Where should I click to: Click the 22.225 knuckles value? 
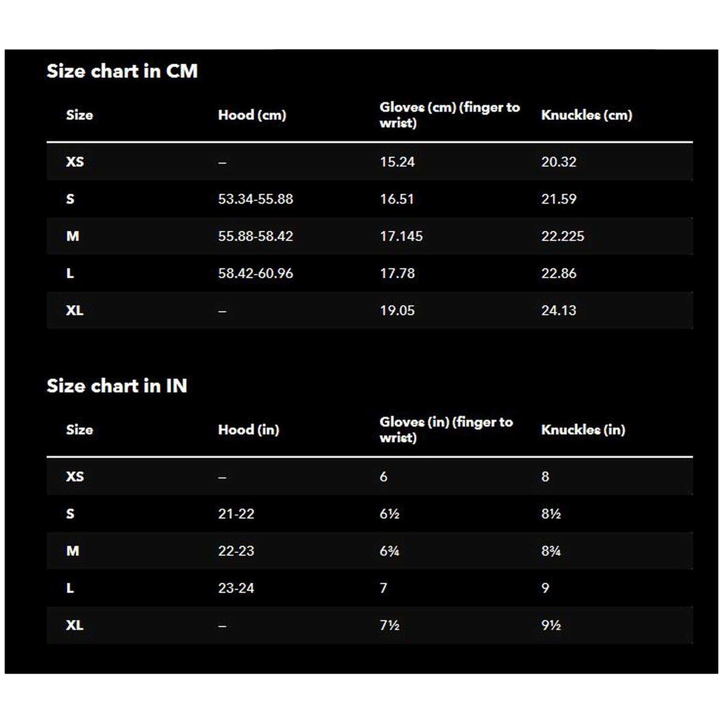tap(562, 236)
